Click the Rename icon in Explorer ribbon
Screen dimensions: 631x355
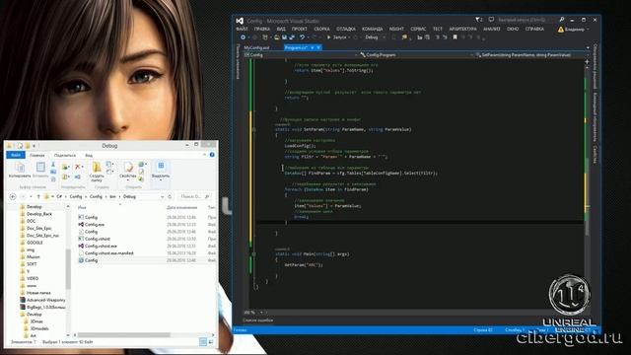click(78, 177)
